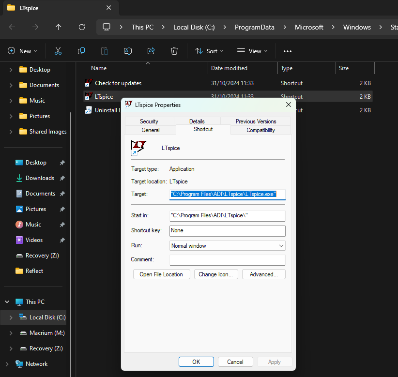
Task: Expand the Documents tree folder
Action: (x=11, y=85)
